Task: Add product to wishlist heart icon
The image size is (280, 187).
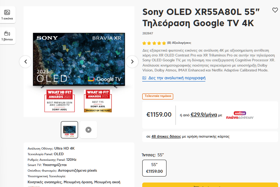Action: [275, 10]
